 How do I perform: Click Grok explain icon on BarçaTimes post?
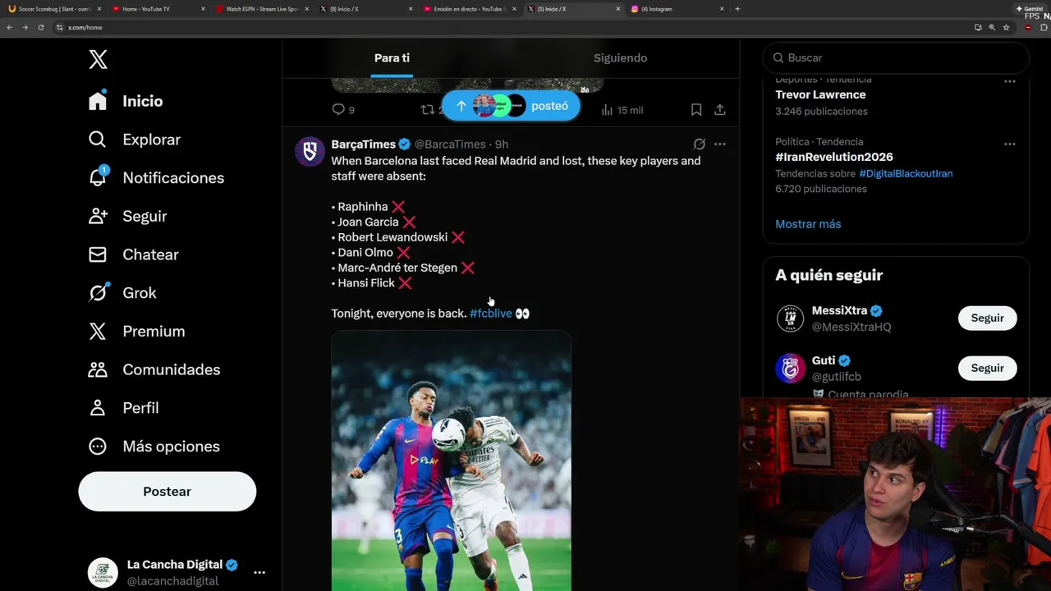[x=699, y=144]
